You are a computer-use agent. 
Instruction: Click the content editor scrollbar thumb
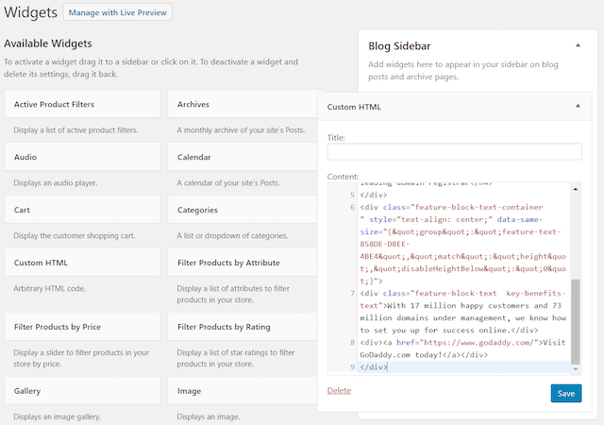[x=575, y=322]
